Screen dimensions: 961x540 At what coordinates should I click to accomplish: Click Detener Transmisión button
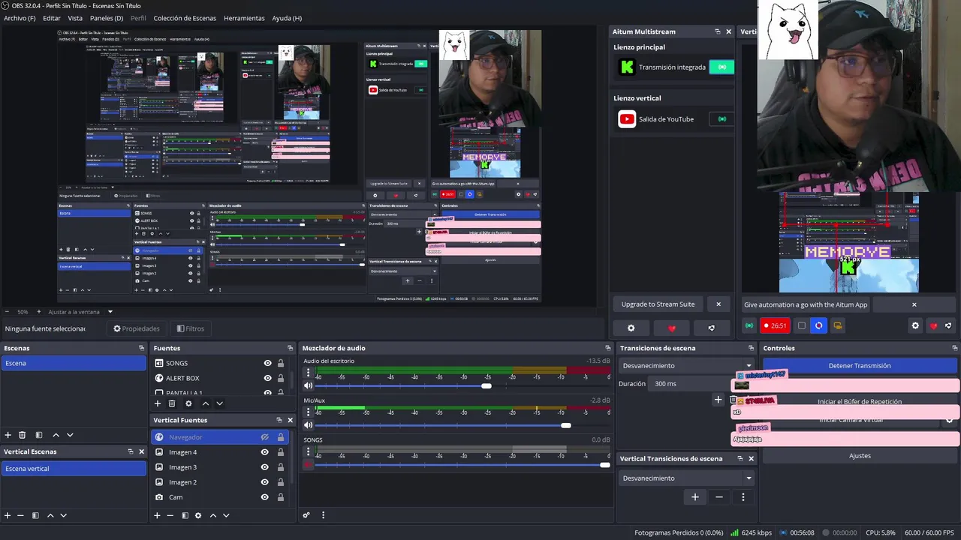point(860,366)
